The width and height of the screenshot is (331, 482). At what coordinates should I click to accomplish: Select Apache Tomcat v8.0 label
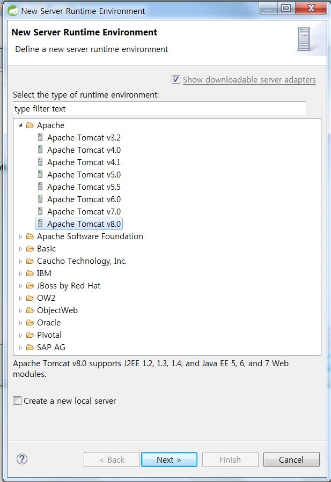click(84, 224)
